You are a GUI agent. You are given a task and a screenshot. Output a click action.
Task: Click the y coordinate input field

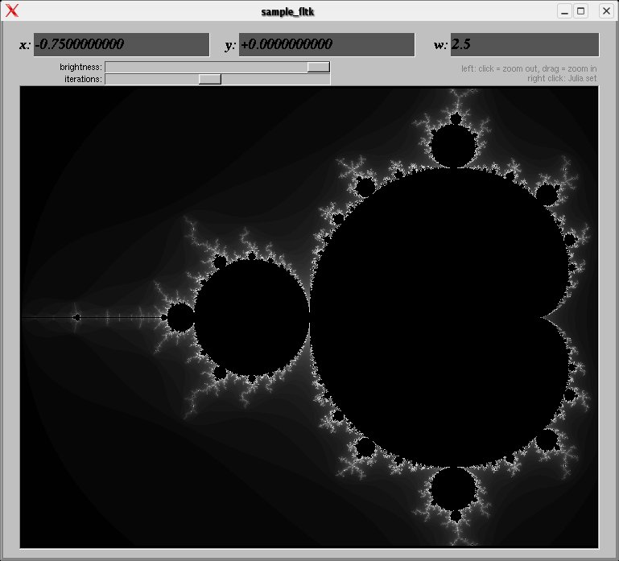(x=327, y=44)
